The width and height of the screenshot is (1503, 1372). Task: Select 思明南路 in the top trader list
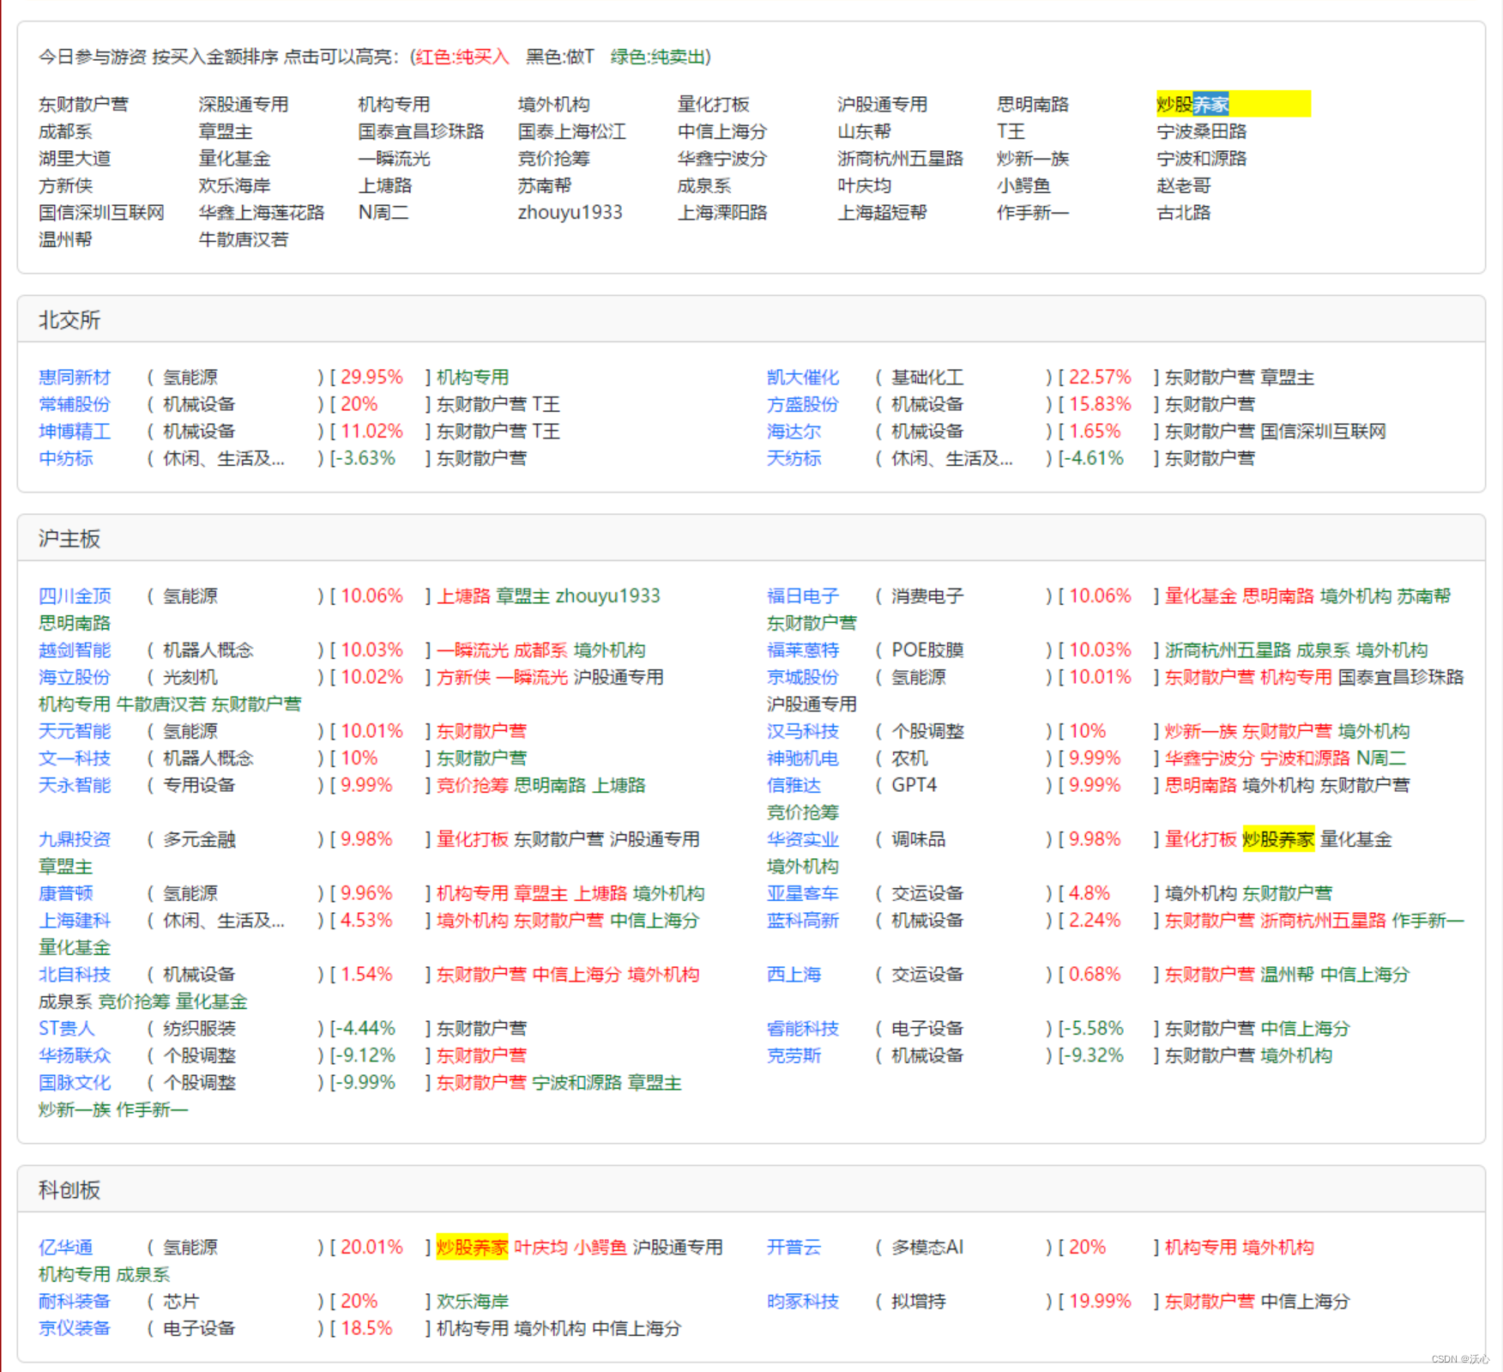point(1032,104)
